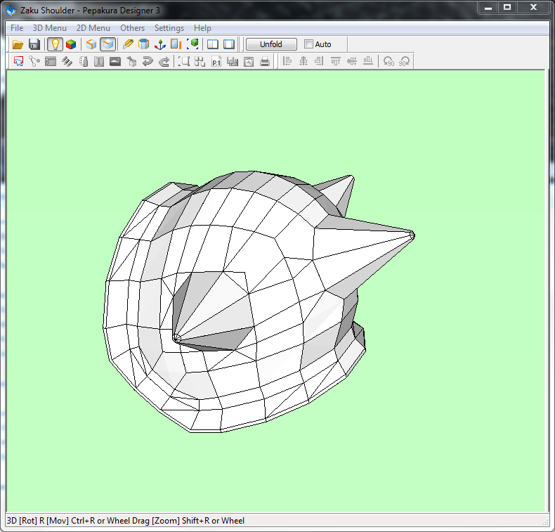The height and width of the screenshot is (532, 555).
Task: Open the 3D Menu
Action: (50, 28)
